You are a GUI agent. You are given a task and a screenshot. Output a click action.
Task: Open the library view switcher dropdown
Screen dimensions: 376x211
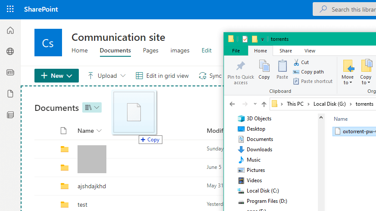[x=92, y=107]
